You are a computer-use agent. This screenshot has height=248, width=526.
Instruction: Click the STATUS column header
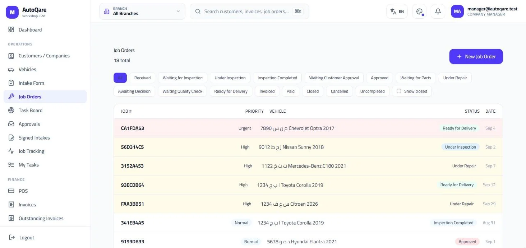pyautogui.click(x=472, y=111)
